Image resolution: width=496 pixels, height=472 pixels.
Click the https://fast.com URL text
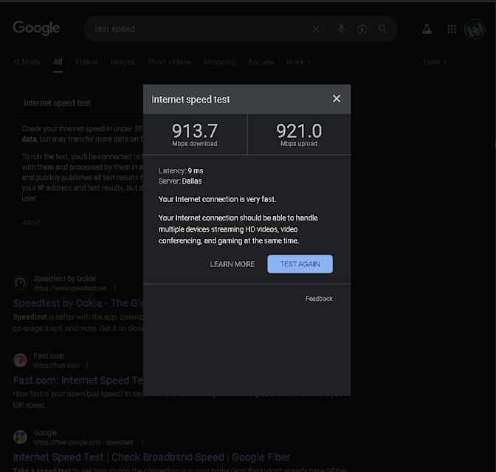coord(56,366)
